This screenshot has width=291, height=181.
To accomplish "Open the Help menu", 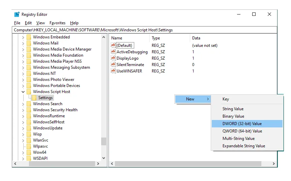I will [x=74, y=23].
